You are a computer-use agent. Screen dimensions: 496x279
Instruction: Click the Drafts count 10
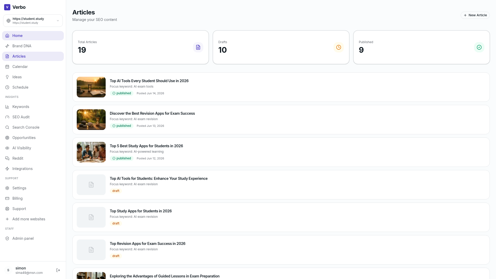click(222, 50)
